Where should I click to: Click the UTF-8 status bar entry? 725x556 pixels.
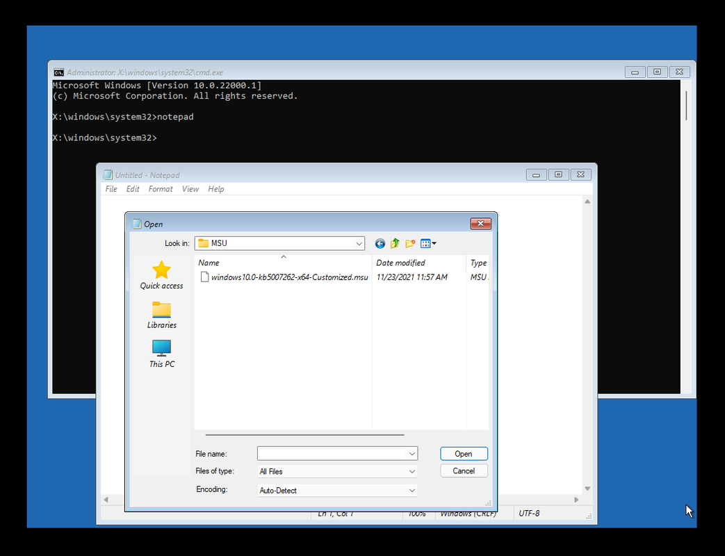coord(529,514)
